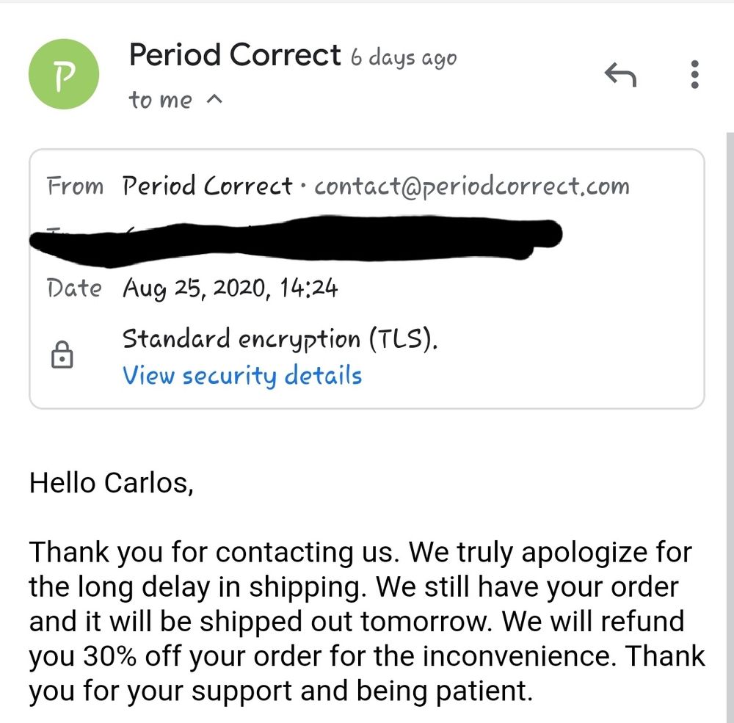The image size is (734, 723).
Task: Open the three-dot more options menu
Action: [694, 74]
